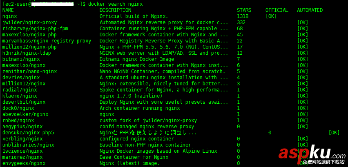348x167 pixels.
Task: Click the "Bitnami nginx Docker Image" description
Action: (136, 59)
